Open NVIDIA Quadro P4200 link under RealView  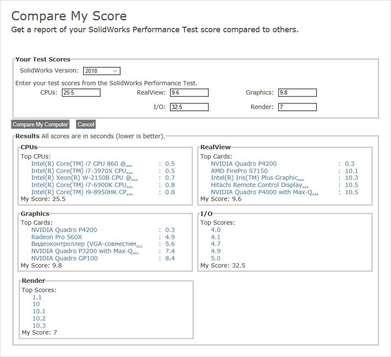pyautogui.click(x=243, y=164)
